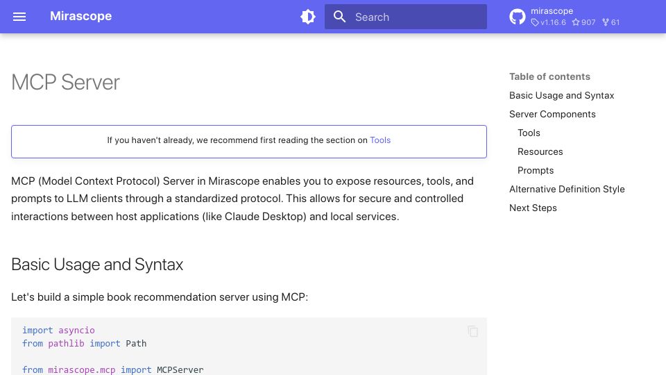This screenshot has width=666, height=375.
Task: Open the hamburger navigation menu
Action: (x=19, y=17)
